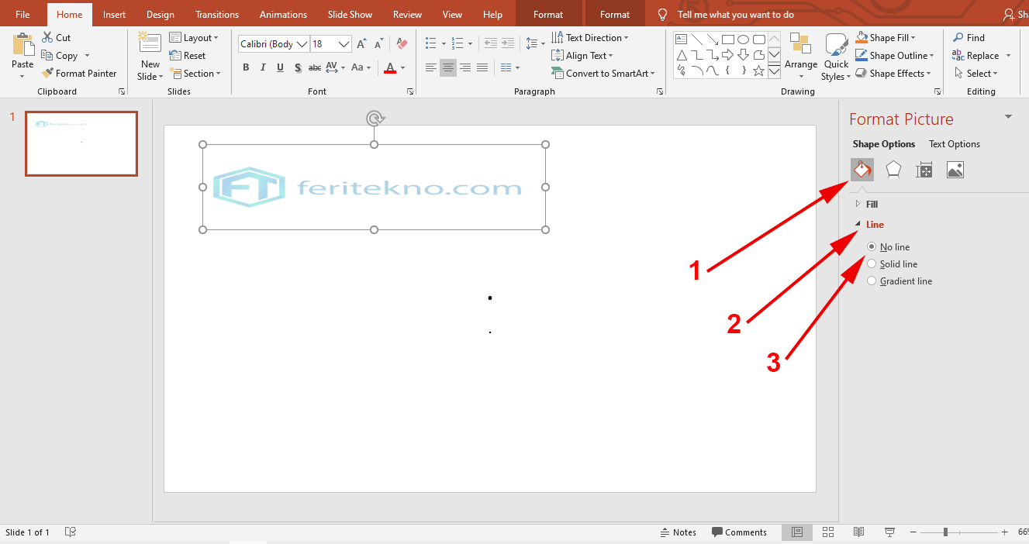1029x544 pixels.
Task: Select the slide 1 thumbnail
Action: click(x=81, y=143)
